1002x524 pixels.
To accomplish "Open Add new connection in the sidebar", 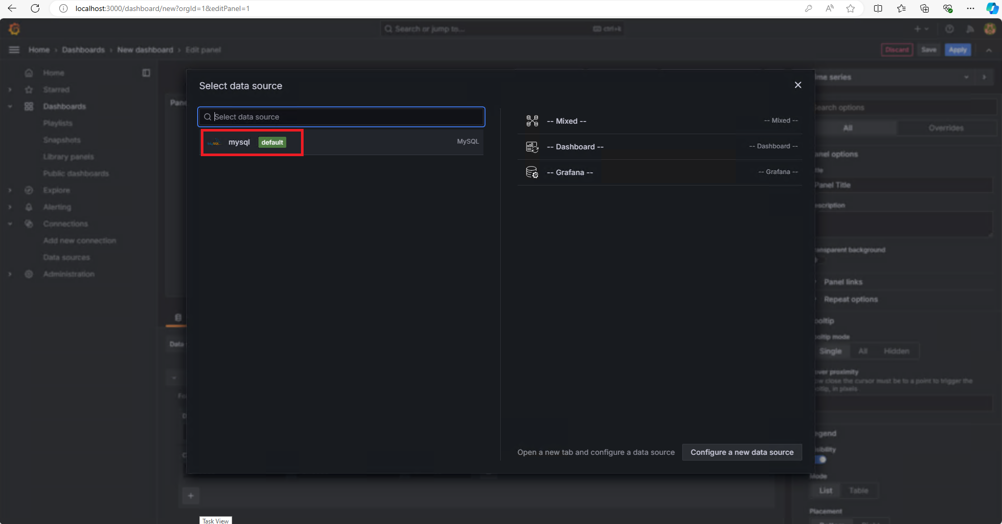I will coord(80,241).
